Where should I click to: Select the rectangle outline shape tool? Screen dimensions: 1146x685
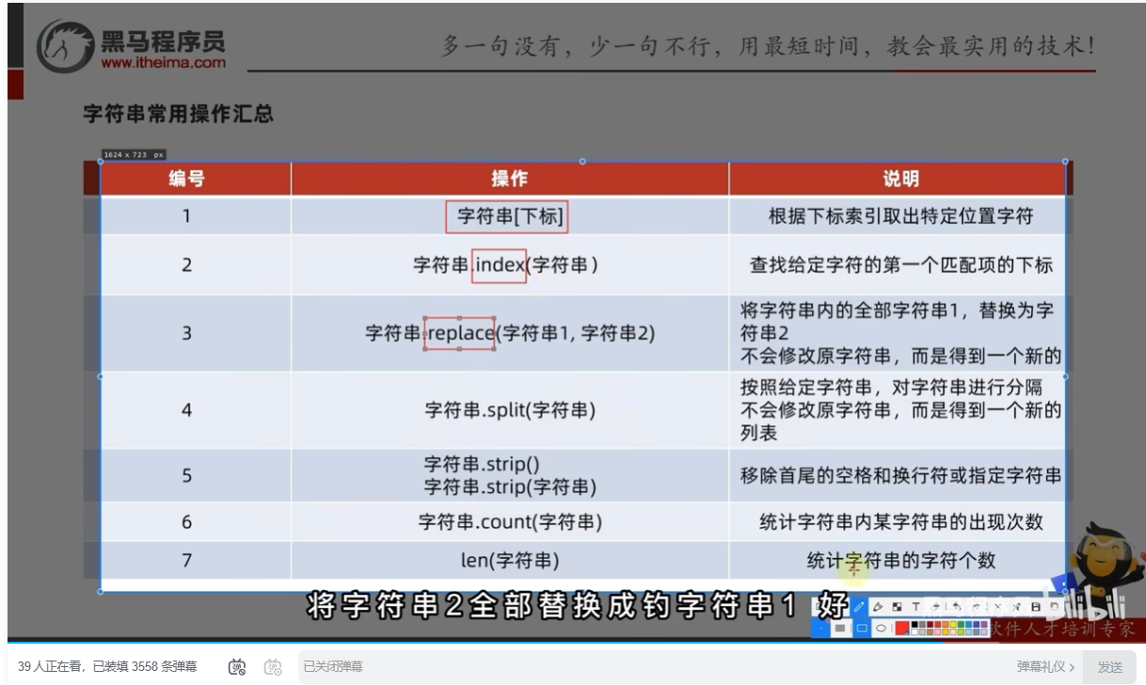tap(862, 628)
